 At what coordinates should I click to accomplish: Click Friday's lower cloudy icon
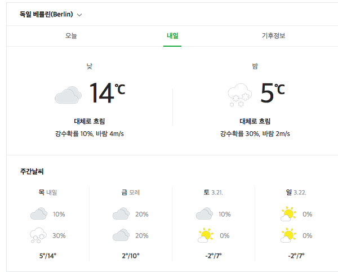[121, 235]
